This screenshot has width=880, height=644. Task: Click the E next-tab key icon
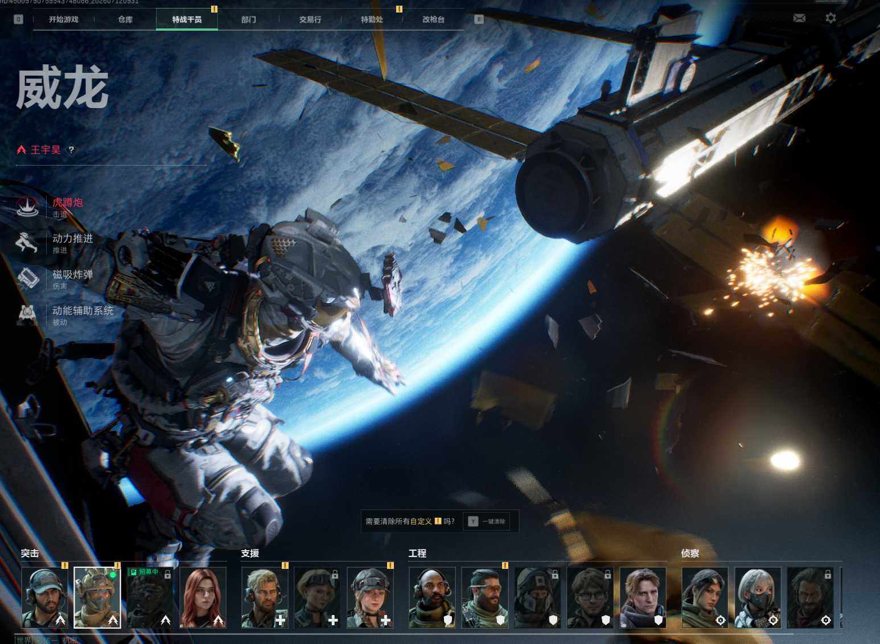[479, 19]
